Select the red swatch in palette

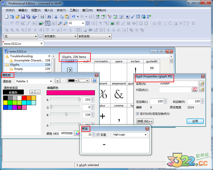pos(24,98)
